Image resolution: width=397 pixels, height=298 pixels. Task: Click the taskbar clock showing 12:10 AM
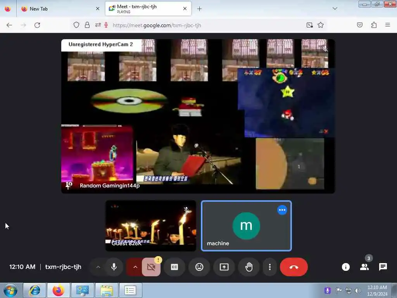click(377, 291)
